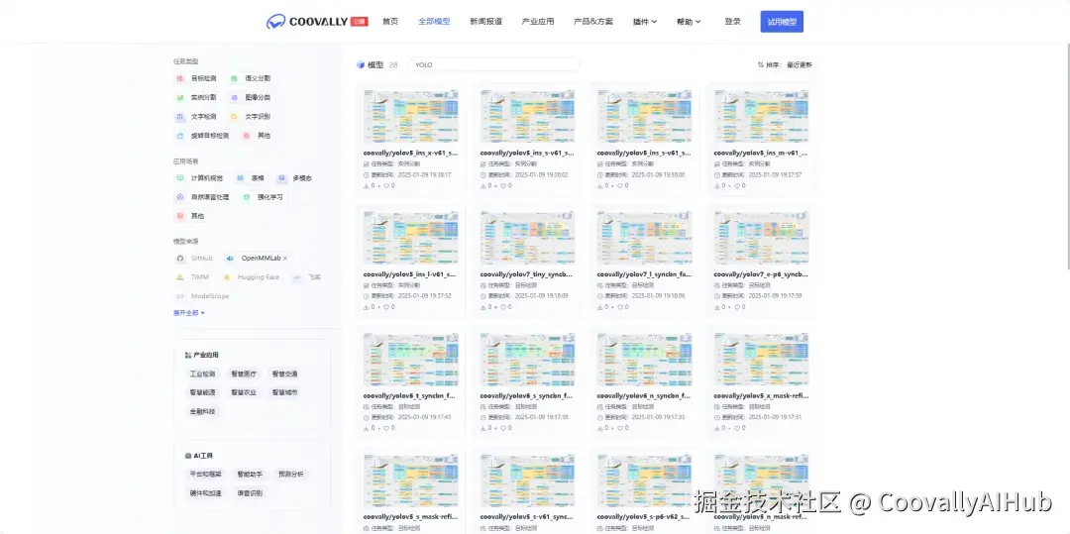The width and height of the screenshot is (1070, 534).
Task: Click the 旋转目标检测 task icon
Action: click(x=180, y=136)
